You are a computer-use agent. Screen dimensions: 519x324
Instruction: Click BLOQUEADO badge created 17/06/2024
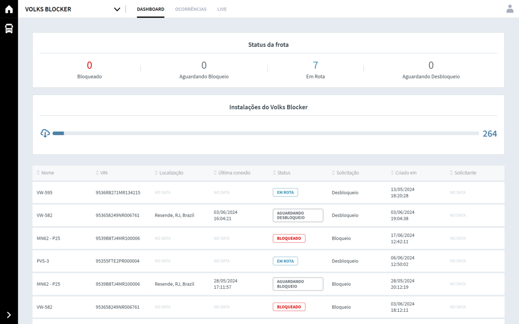coord(289,238)
